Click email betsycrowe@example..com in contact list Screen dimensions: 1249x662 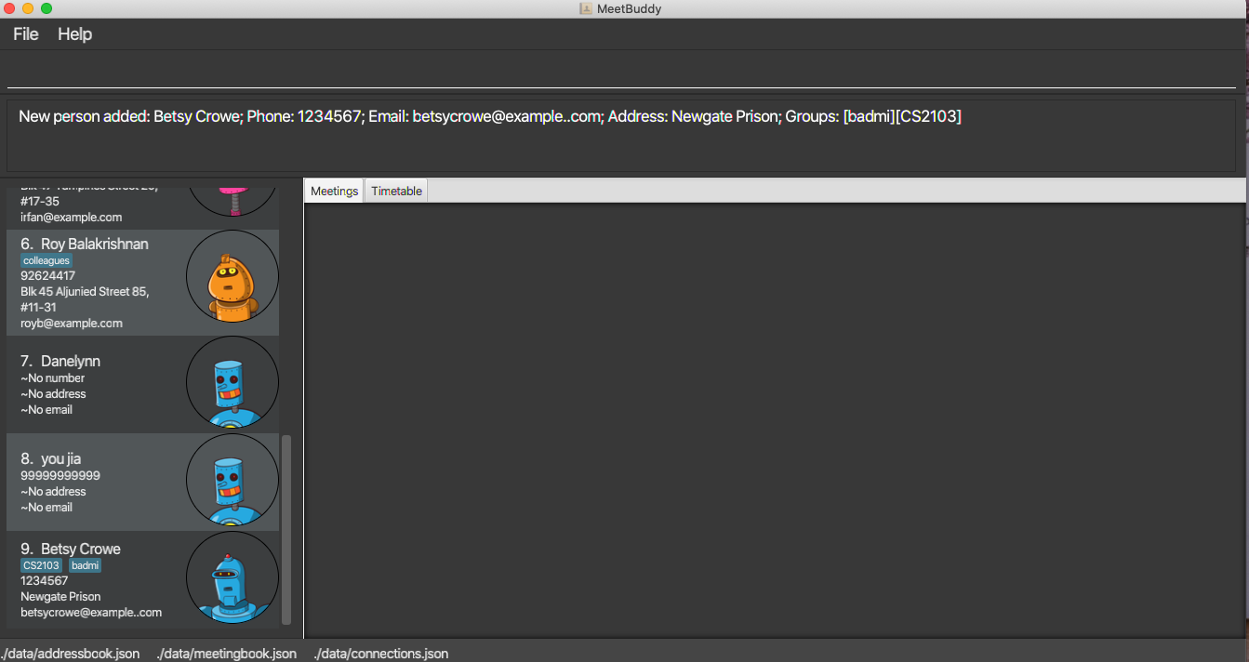pos(91,613)
